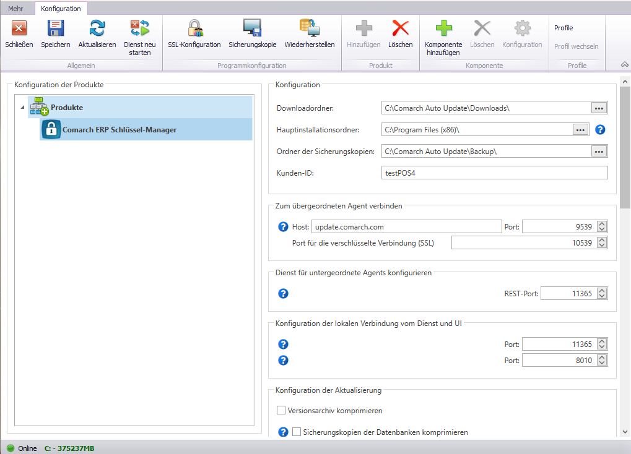Show help icon next to Host field
Screen dimensions: 631x454
click(x=284, y=227)
